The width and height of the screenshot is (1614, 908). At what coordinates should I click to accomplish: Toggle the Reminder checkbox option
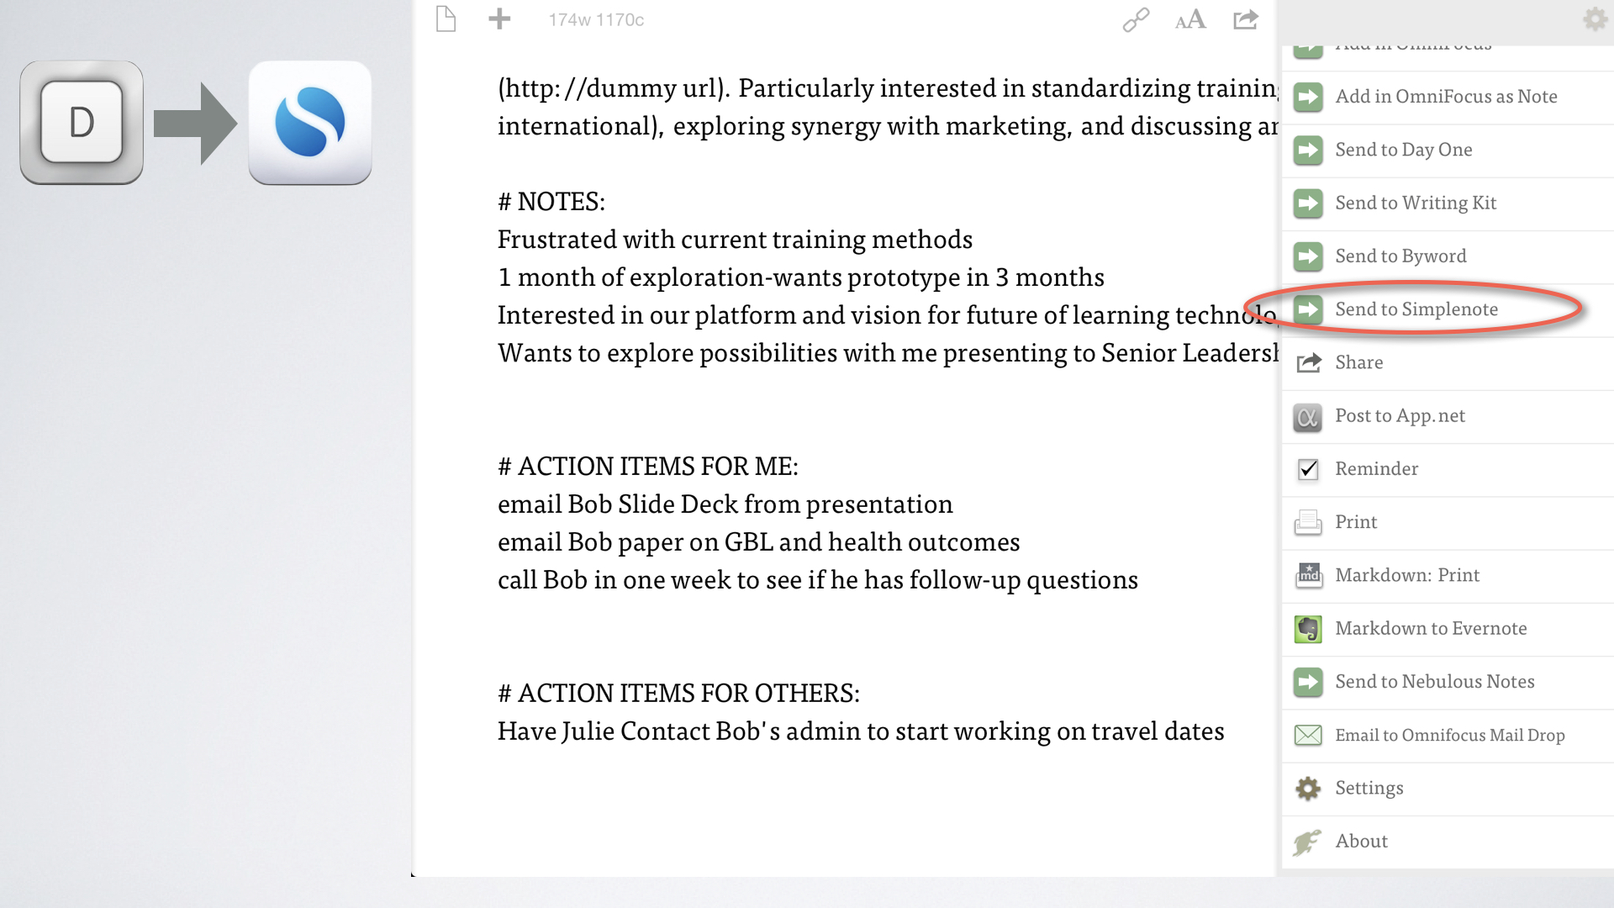(x=1311, y=467)
